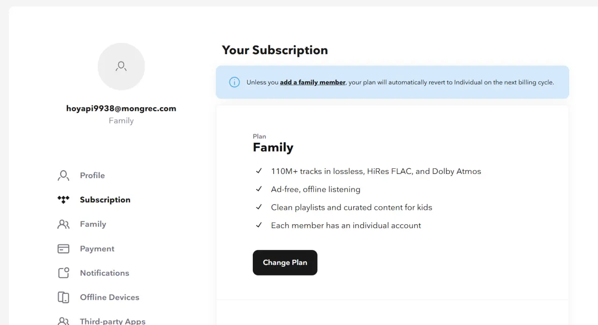Open the Offline Devices page
The image size is (598, 325).
coord(109,297)
